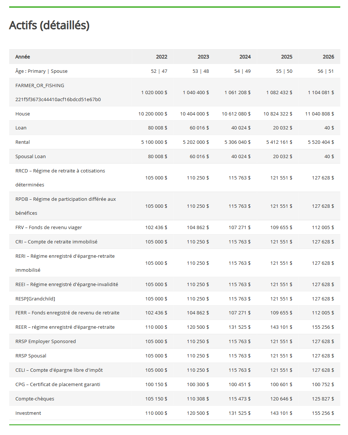Image resolution: width=348 pixels, height=435 pixels.
Task: Click the 'FRV – Fonds de revenu viager' label
Action: coord(49,227)
